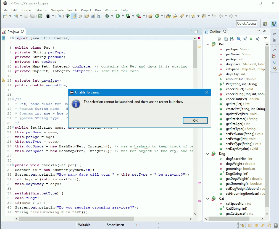Screen dimensions: 279x229
Task: Select the Pet.java editor tab
Action: [13, 32]
